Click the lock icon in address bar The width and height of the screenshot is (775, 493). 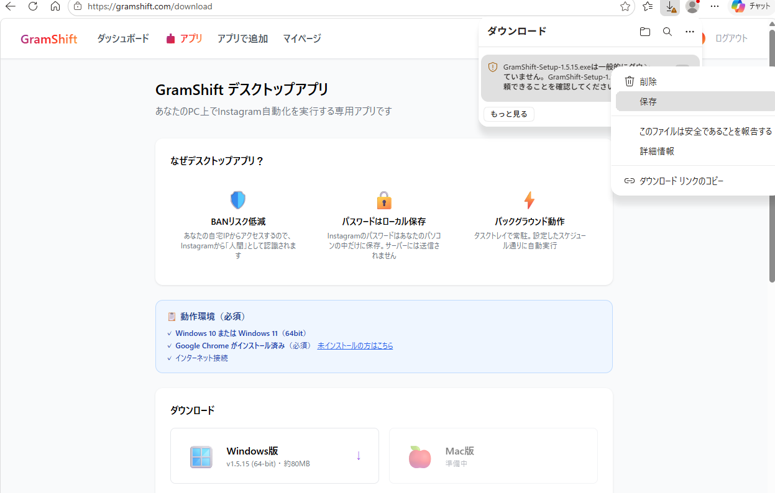(78, 6)
